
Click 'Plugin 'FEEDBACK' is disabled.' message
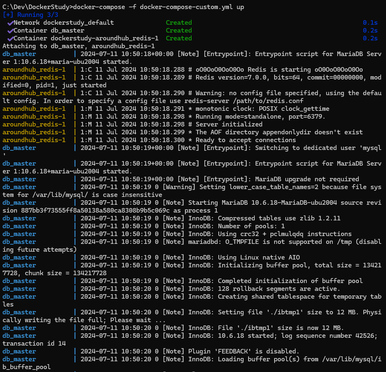[244, 351]
